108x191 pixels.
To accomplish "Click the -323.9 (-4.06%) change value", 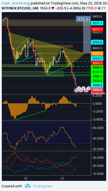I will [x=68, y=8].
